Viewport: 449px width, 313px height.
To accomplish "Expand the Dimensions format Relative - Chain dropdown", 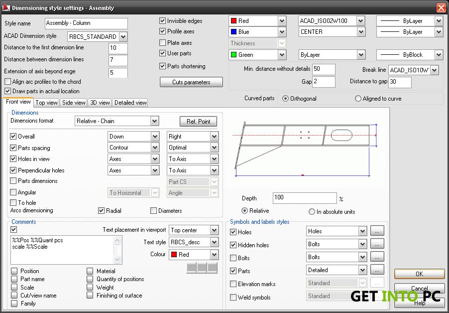I will tap(155, 121).
